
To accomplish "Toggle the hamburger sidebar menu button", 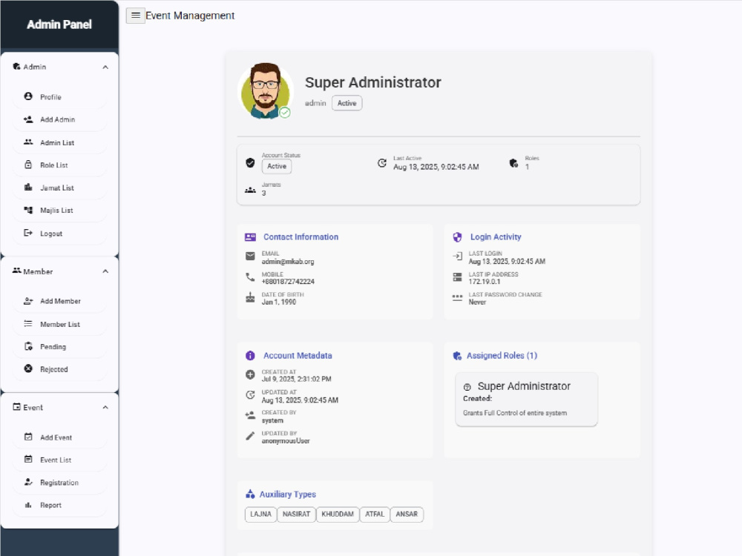I will (x=135, y=16).
